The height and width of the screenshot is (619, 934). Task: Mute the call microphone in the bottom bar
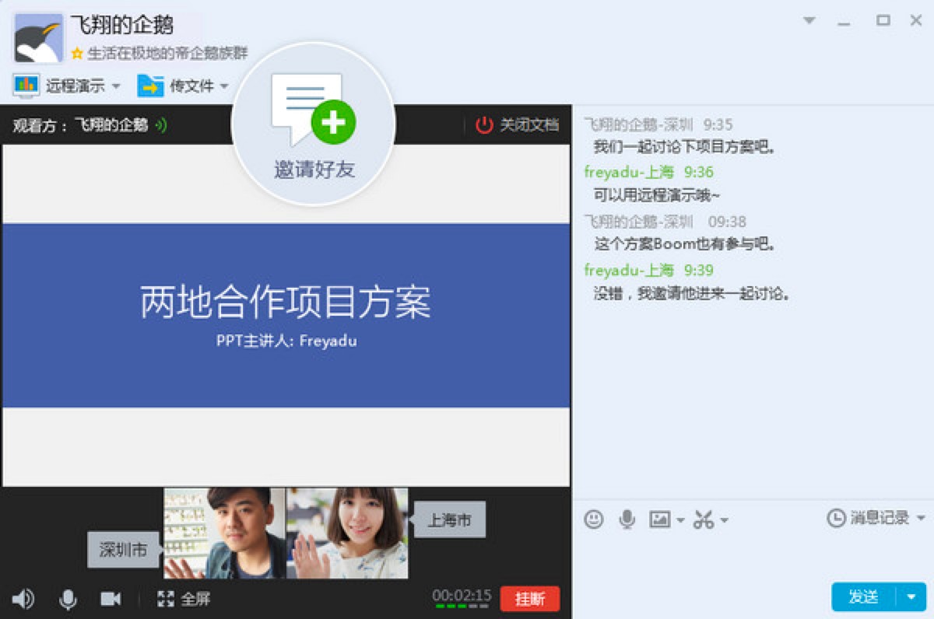[68, 599]
